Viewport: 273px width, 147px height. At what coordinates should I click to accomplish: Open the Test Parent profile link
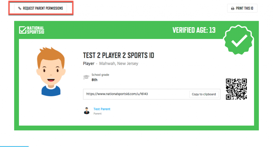point(102,109)
